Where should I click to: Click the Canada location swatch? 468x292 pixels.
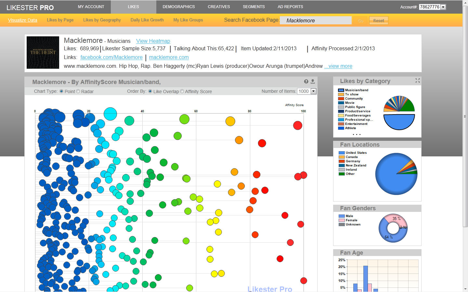point(342,157)
